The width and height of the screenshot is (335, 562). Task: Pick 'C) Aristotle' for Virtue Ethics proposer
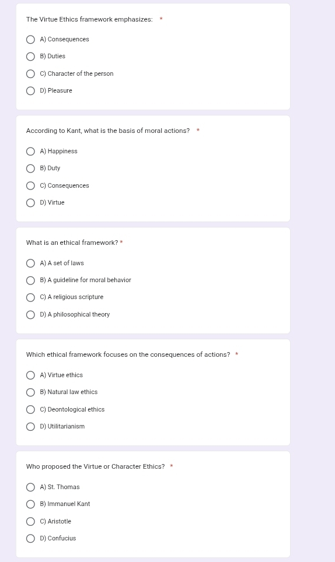pyautogui.click(x=30, y=522)
